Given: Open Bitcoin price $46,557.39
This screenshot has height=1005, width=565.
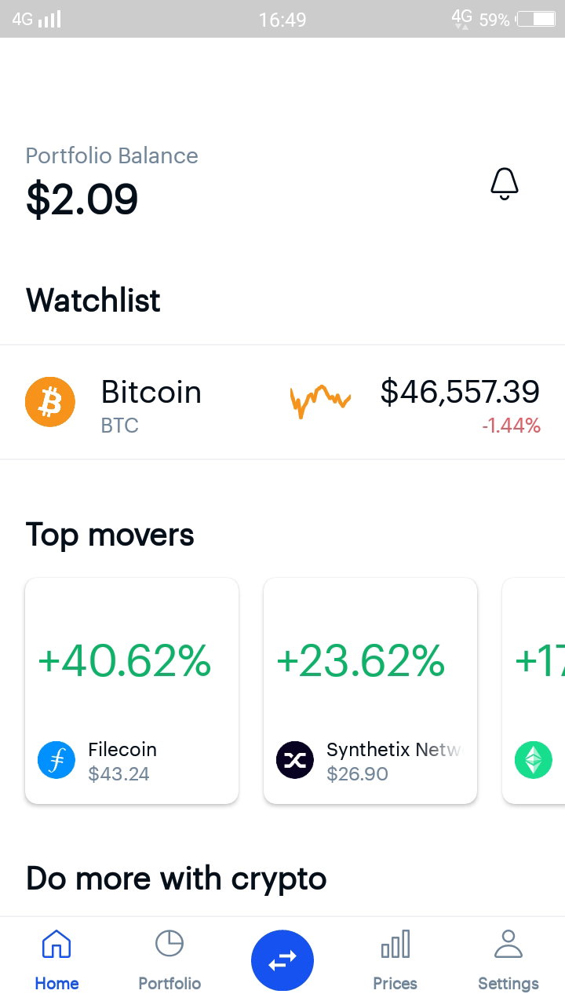Looking at the screenshot, I should point(460,392).
